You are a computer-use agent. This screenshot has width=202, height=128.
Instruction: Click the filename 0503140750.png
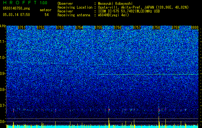pos(16,8)
